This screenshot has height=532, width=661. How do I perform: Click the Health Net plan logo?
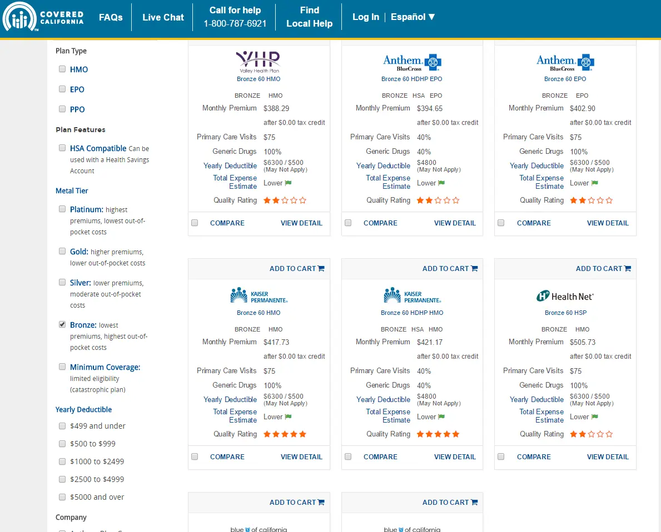click(565, 297)
